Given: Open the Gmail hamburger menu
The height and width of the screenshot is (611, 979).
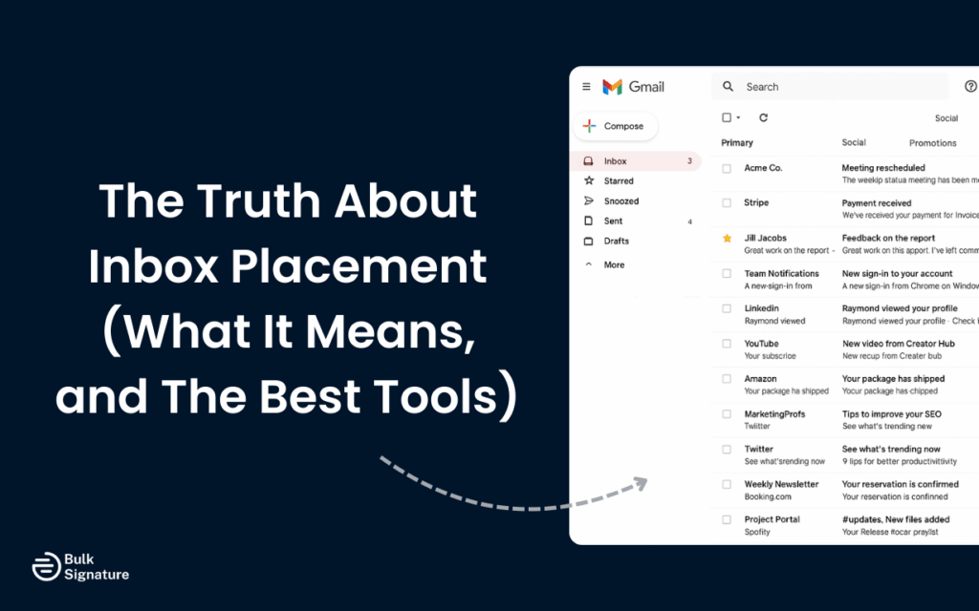Looking at the screenshot, I should click(x=587, y=86).
